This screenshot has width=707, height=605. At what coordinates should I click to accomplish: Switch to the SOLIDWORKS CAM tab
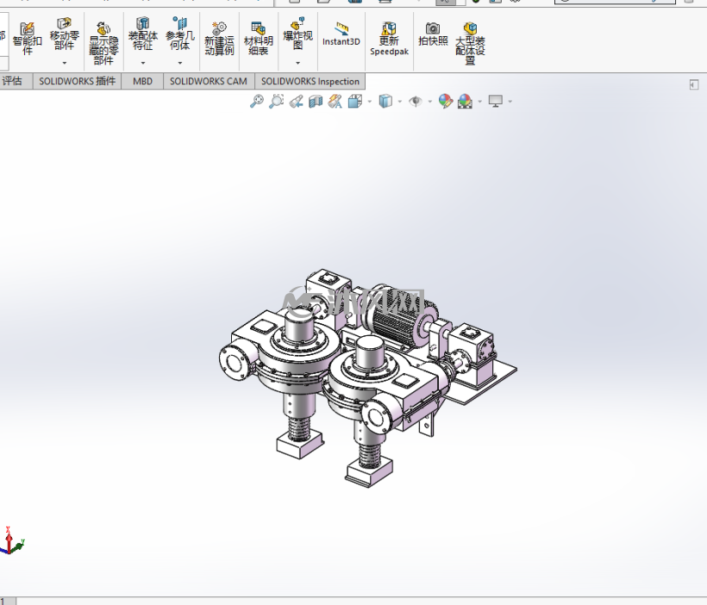[209, 82]
